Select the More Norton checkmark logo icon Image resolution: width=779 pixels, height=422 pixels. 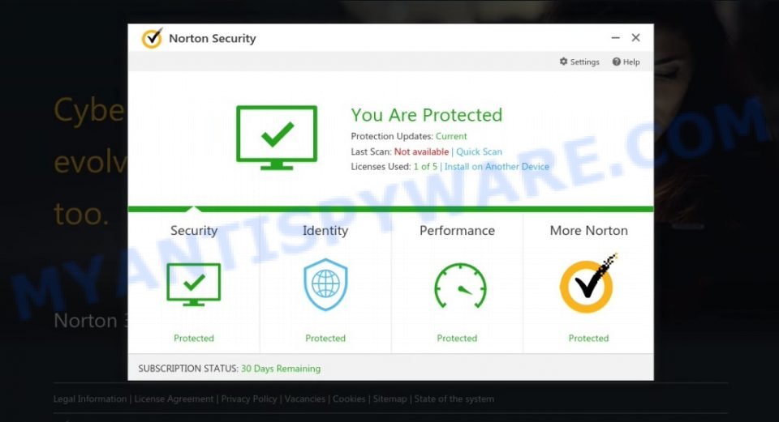click(x=588, y=283)
